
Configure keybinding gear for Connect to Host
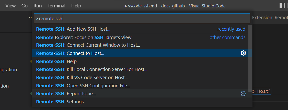243,53
